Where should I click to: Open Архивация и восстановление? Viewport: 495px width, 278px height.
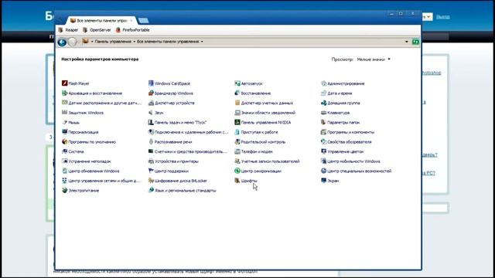tap(92, 93)
